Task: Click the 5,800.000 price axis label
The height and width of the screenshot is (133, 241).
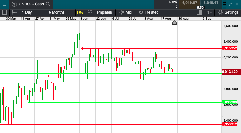Action: coord(231,89)
